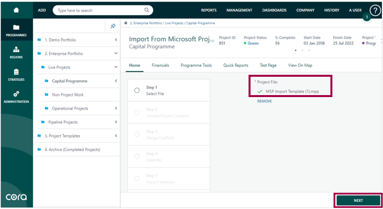Click Enterprise Portfolio breadcrumb link
Screen dimensions: 383x209
(146, 23)
